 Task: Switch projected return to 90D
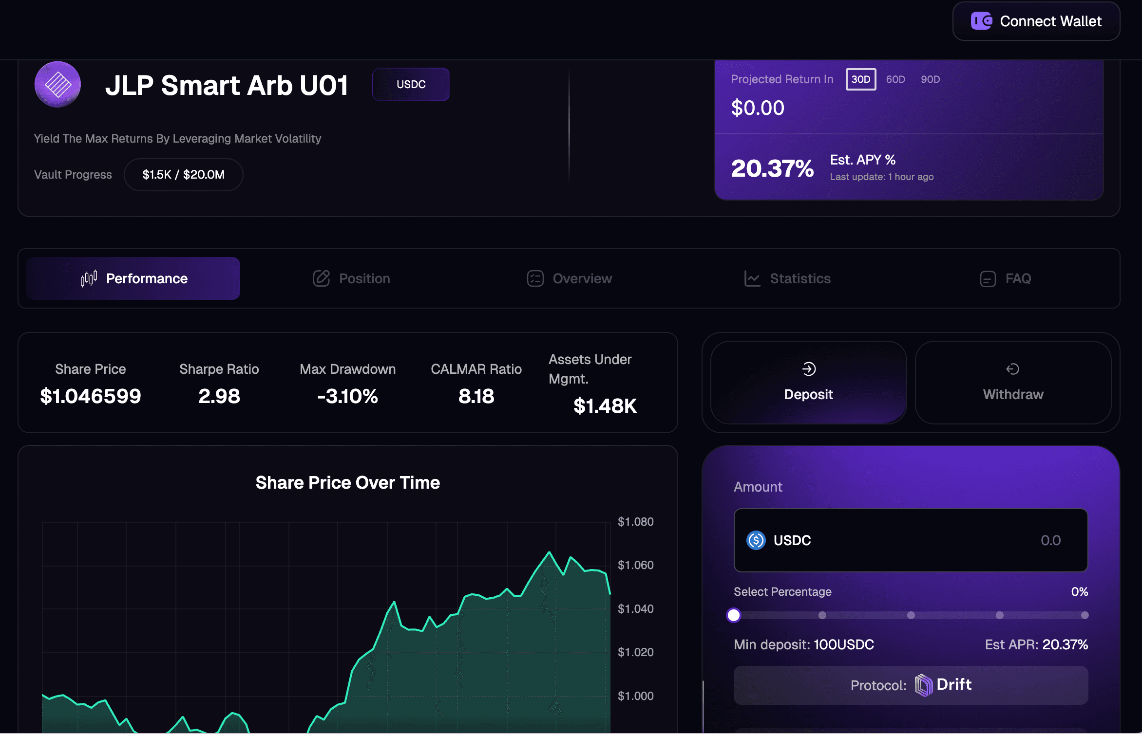[x=930, y=79]
